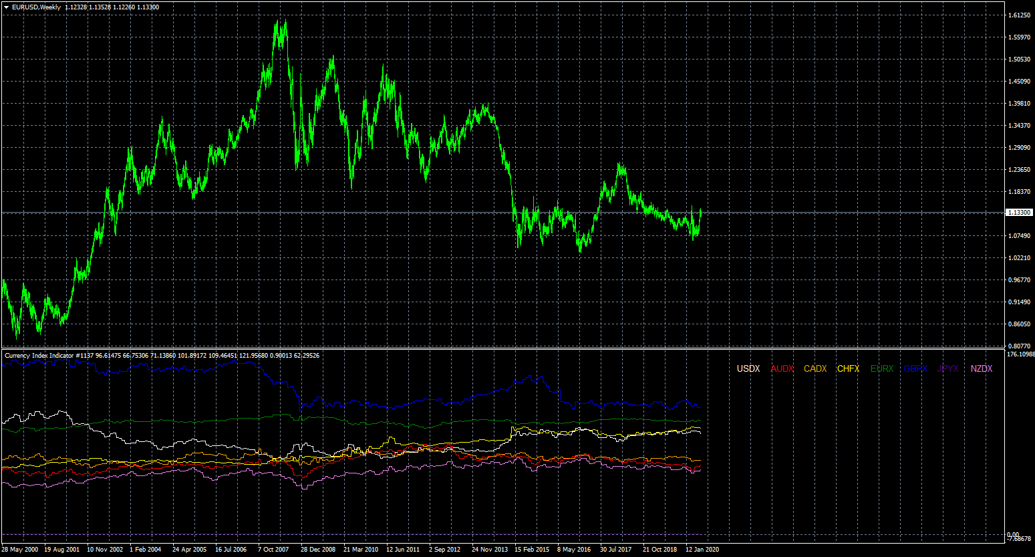Click the small triangle before EURUSD,Weekly title
This screenshot has height=557, width=1035.
[x=6, y=7]
